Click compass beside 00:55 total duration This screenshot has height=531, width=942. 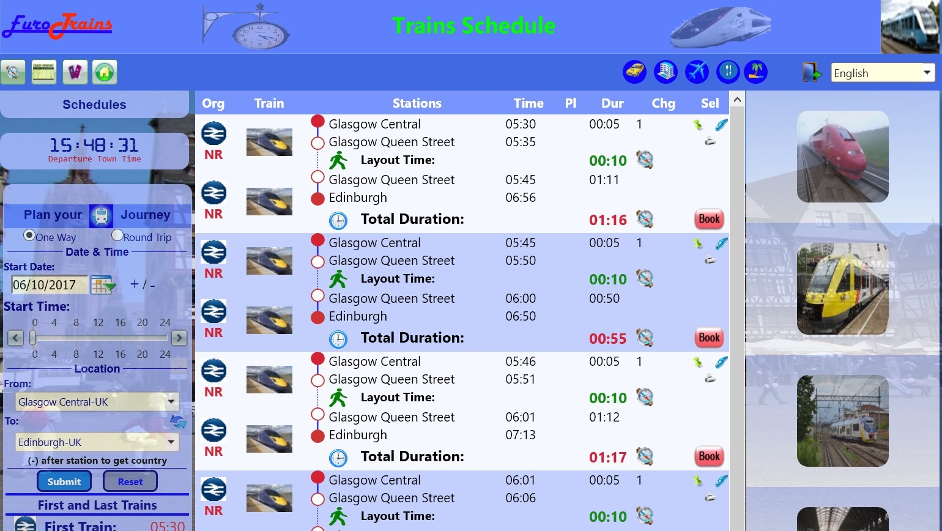(645, 337)
